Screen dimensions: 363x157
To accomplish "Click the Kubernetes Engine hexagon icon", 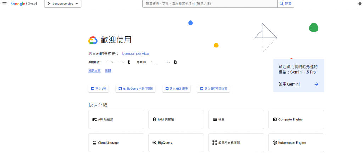I will [x=275, y=143].
